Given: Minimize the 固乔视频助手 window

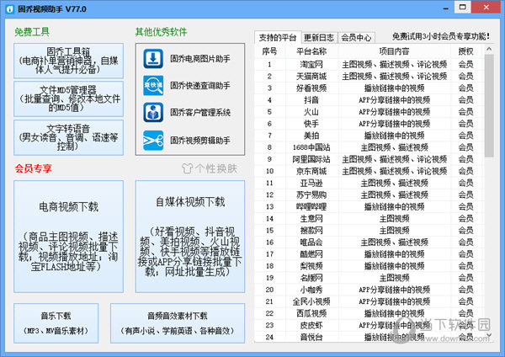Looking at the screenshot, I should tap(446, 8).
